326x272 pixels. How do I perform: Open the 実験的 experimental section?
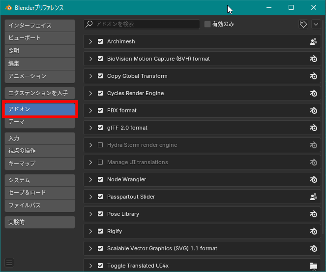click(x=40, y=222)
